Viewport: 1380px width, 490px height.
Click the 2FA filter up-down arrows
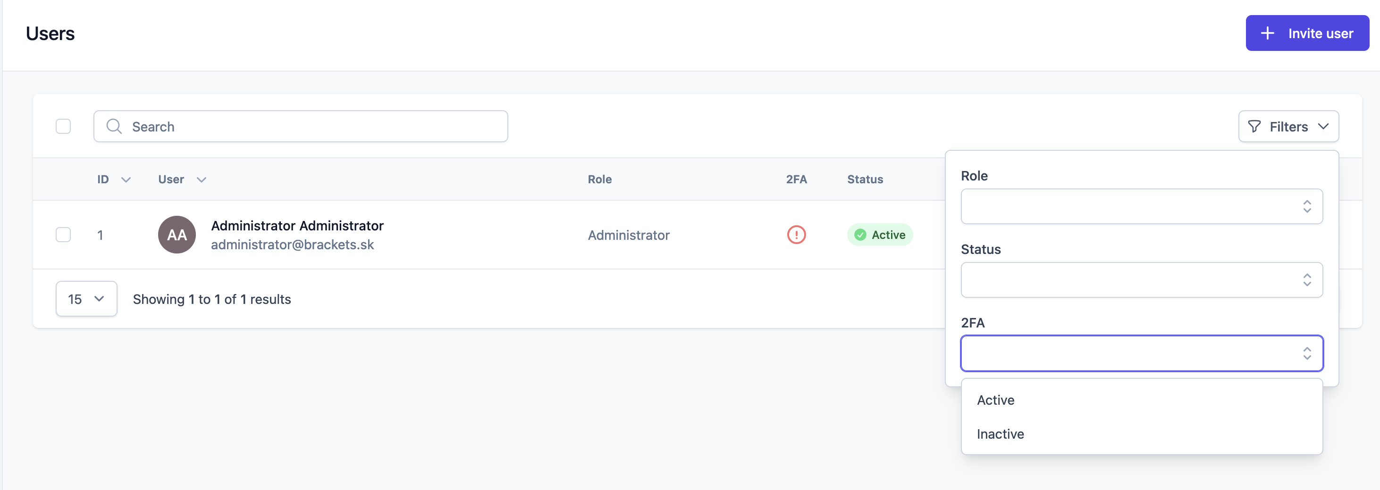coord(1307,353)
